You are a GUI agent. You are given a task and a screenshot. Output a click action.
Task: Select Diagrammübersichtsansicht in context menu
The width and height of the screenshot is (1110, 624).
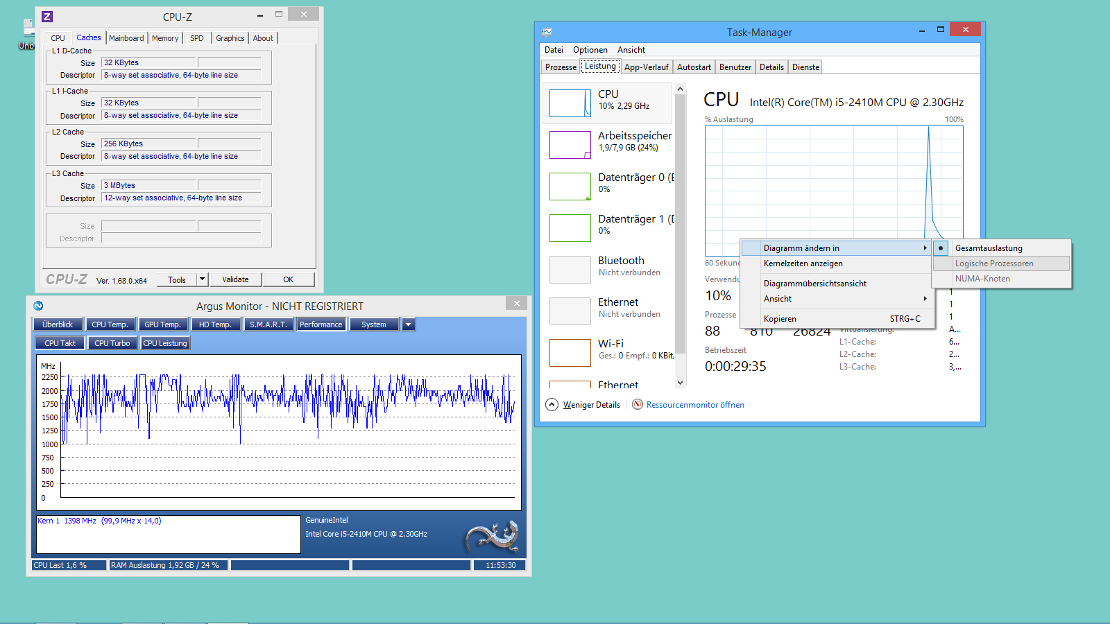(x=836, y=284)
